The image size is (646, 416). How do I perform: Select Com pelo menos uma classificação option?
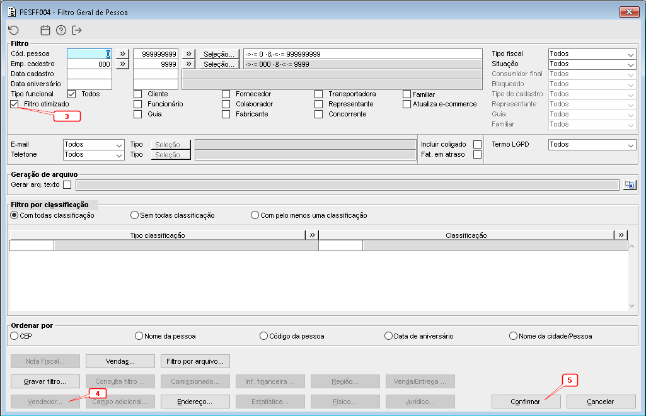coord(255,215)
